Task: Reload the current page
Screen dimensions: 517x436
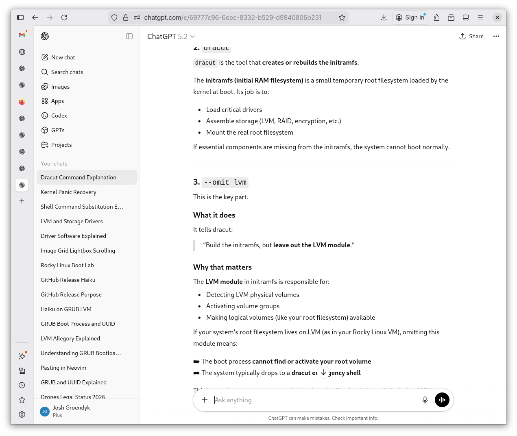Action: pyautogui.click(x=64, y=17)
